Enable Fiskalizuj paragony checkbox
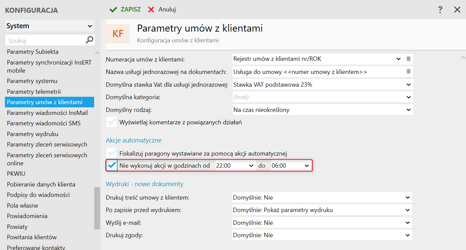The height and width of the screenshot is (250, 466). (x=112, y=154)
